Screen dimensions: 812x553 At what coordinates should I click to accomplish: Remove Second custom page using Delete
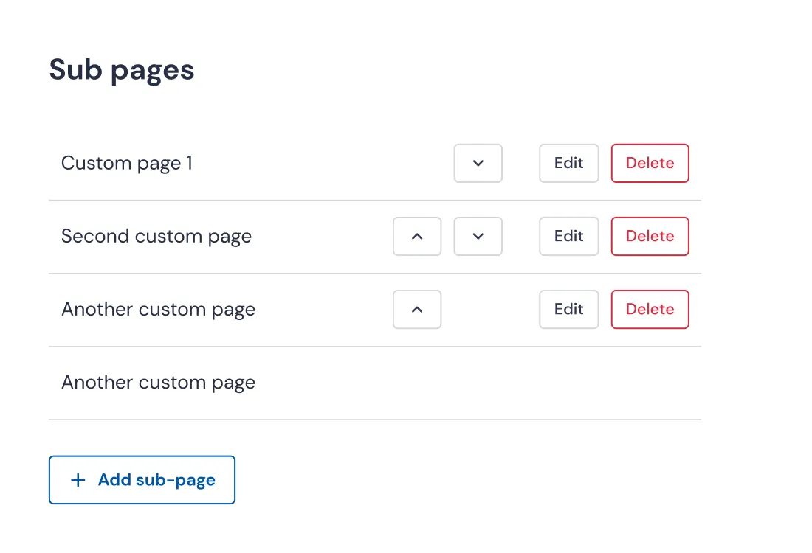point(650,236)
